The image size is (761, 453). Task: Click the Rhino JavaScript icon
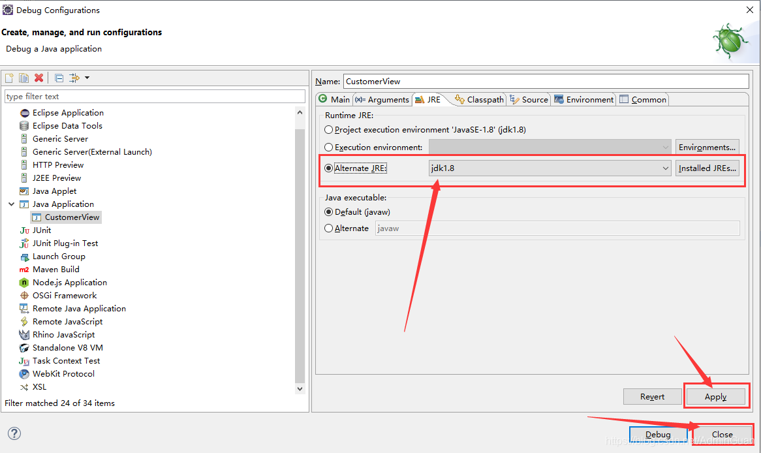point(24,335)
